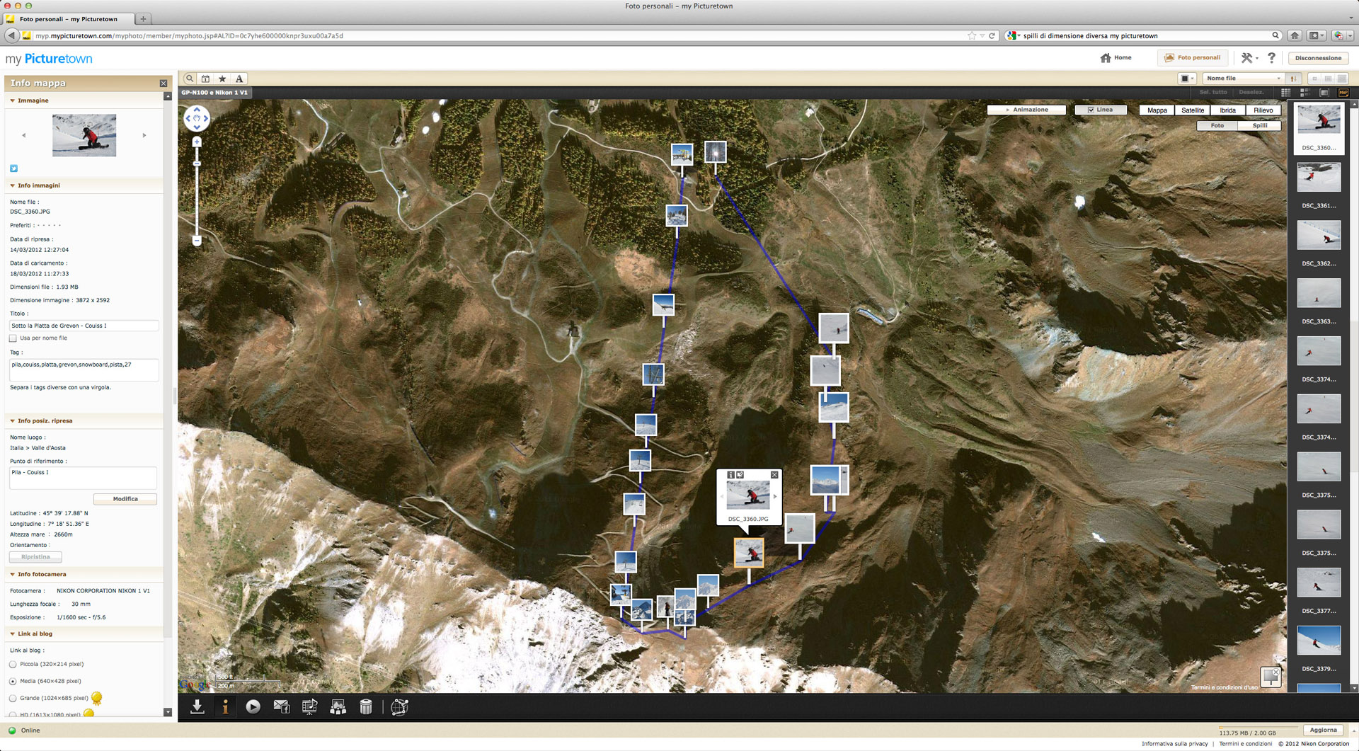Switch map to Ibrida view
Image resolution: width=1359 pixels, height=751 pixels.
[x=1228, y=110]
